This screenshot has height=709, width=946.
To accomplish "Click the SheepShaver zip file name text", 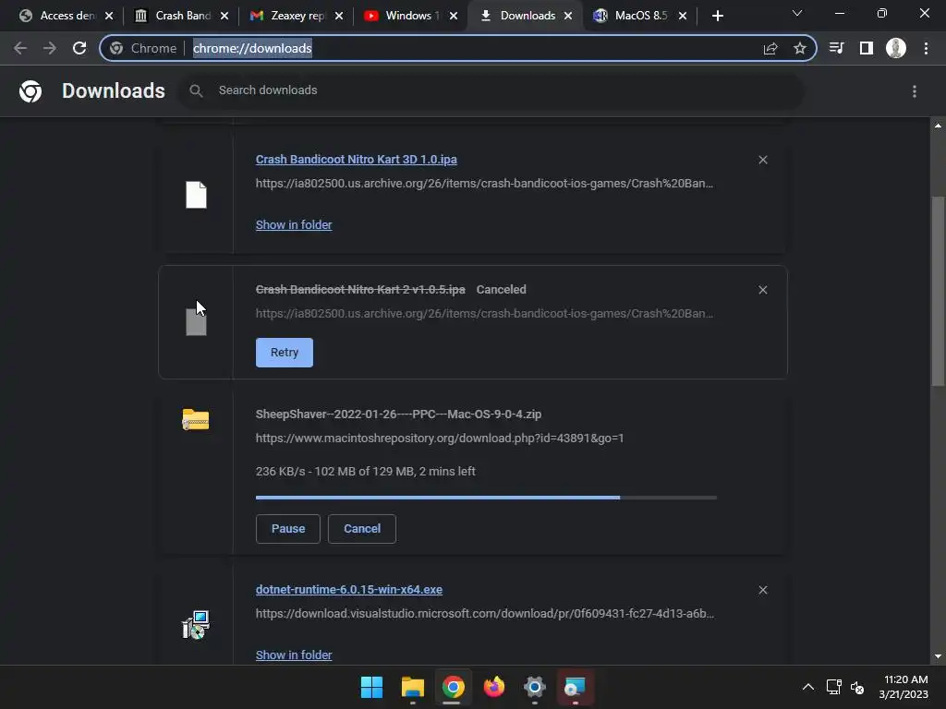I will 398,415.
